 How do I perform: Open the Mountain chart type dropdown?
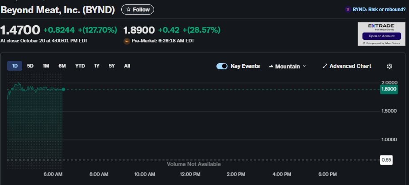click(x=287, y=67)
